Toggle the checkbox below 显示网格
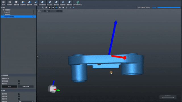 [x=19, y=96]
